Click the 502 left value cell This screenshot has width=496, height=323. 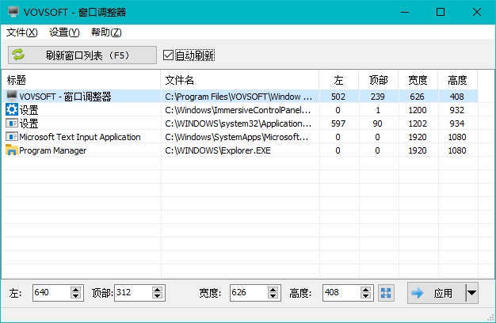tap(339, 97)
